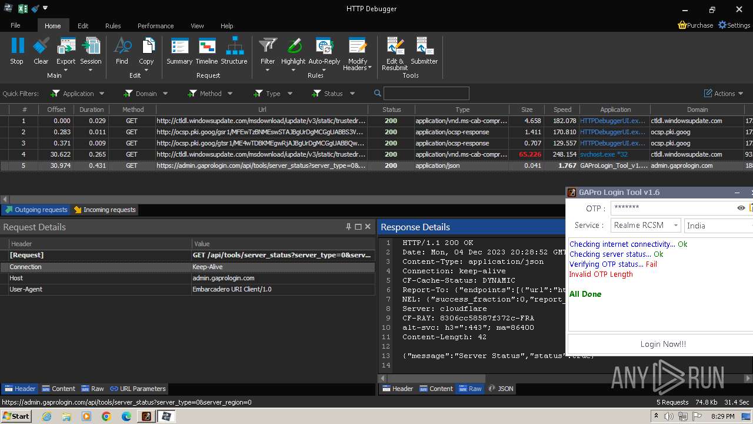Viewport: 753px width, 424px height.
Task: Switch to the View ribbon tab
Action: coord(197,26)
